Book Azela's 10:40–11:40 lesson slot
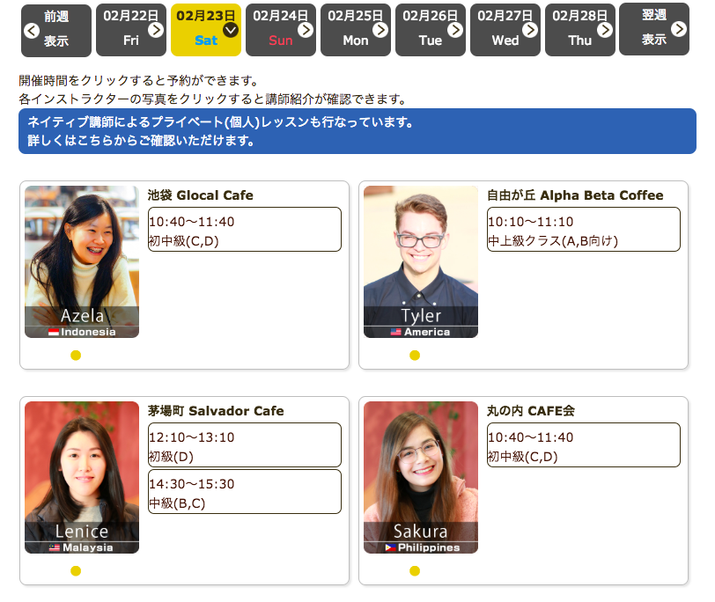Screen dimensions: 715x602 [x=244, y=230]
